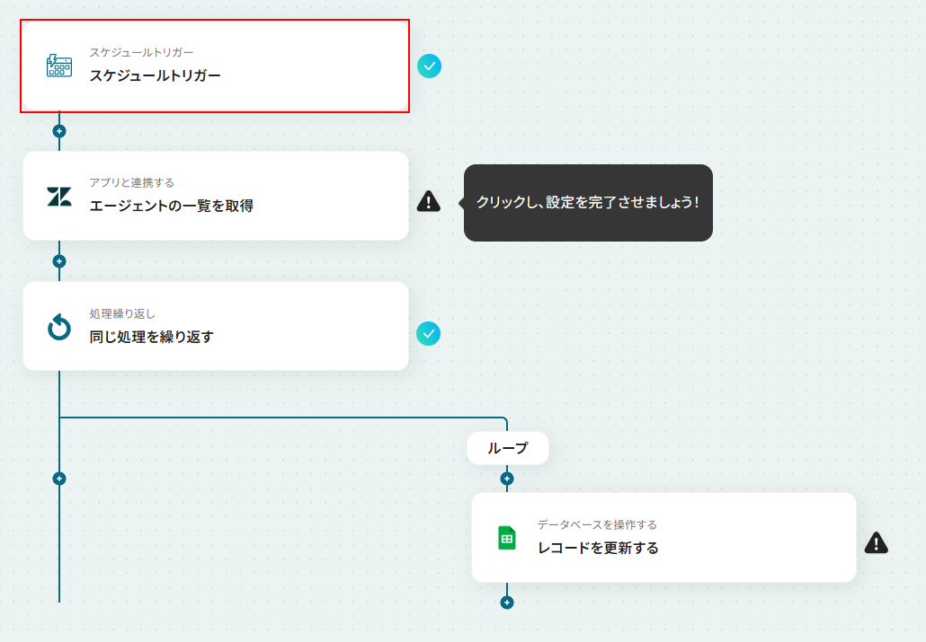
Task: Click checkmark icon beside 同じ処理を繰り返す
Action: (x=428, y=334)
